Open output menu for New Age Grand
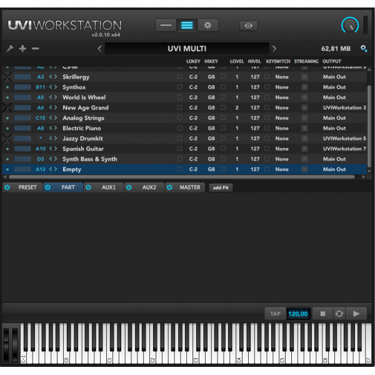Screen dimensions: 375x375 (x=344, y=107)
